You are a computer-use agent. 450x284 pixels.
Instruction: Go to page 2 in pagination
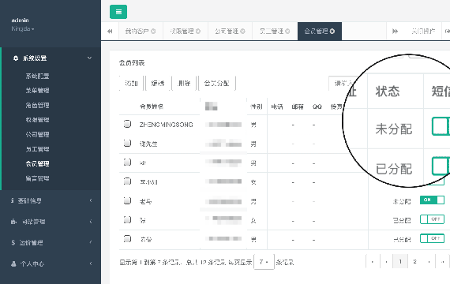[x=414, y=262]
